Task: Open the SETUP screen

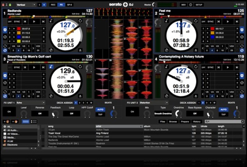Action: point(199,5)
